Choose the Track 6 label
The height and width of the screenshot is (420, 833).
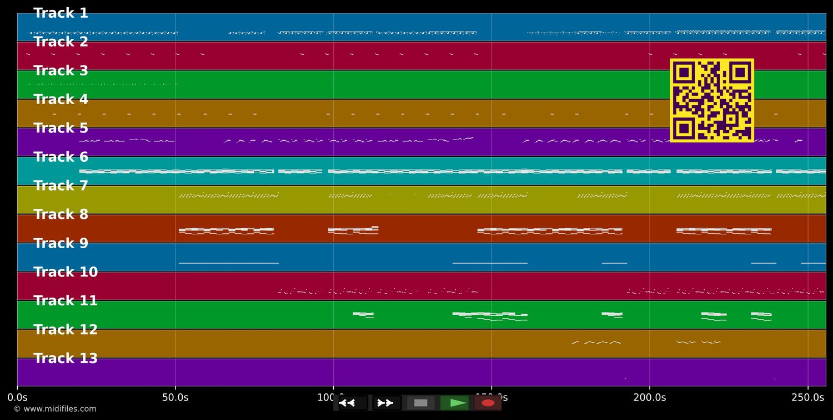tap(61, 157)
